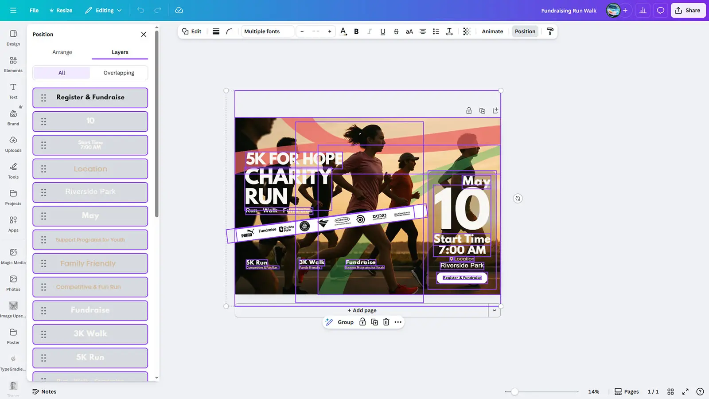The height and width of the screenshot is (399, 709).
Task: Click the Group button
Action: (x=345, y=322)
